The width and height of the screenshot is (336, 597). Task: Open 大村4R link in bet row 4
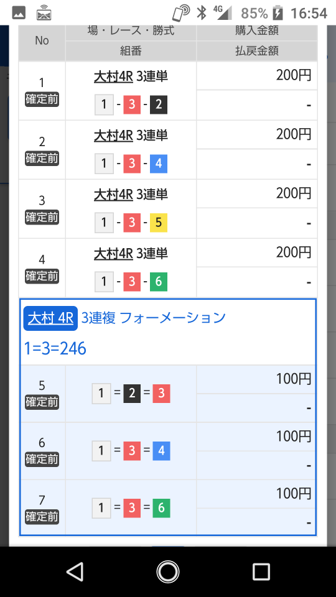pos(113,254)
